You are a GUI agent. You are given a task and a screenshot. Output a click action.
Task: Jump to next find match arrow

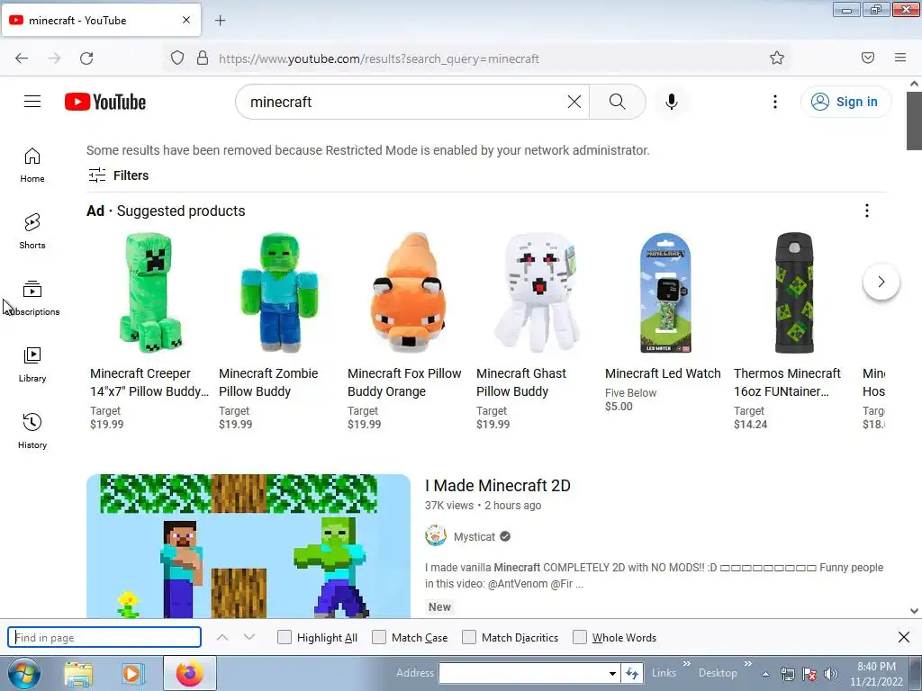tap(249, 638)
